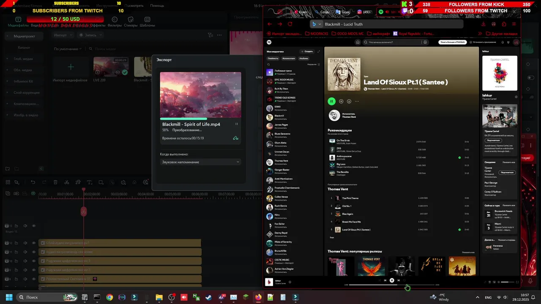The height and width of the screenshot is (304, 541).
Task: Click the scissors split tool in Filmora timeline toolbar
Action: 67,182
